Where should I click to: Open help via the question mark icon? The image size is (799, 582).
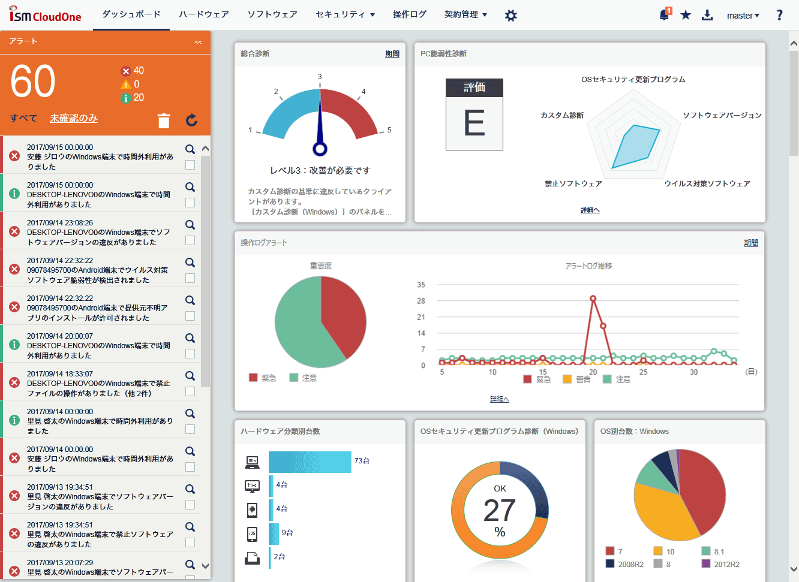click(x=779, y=15)
